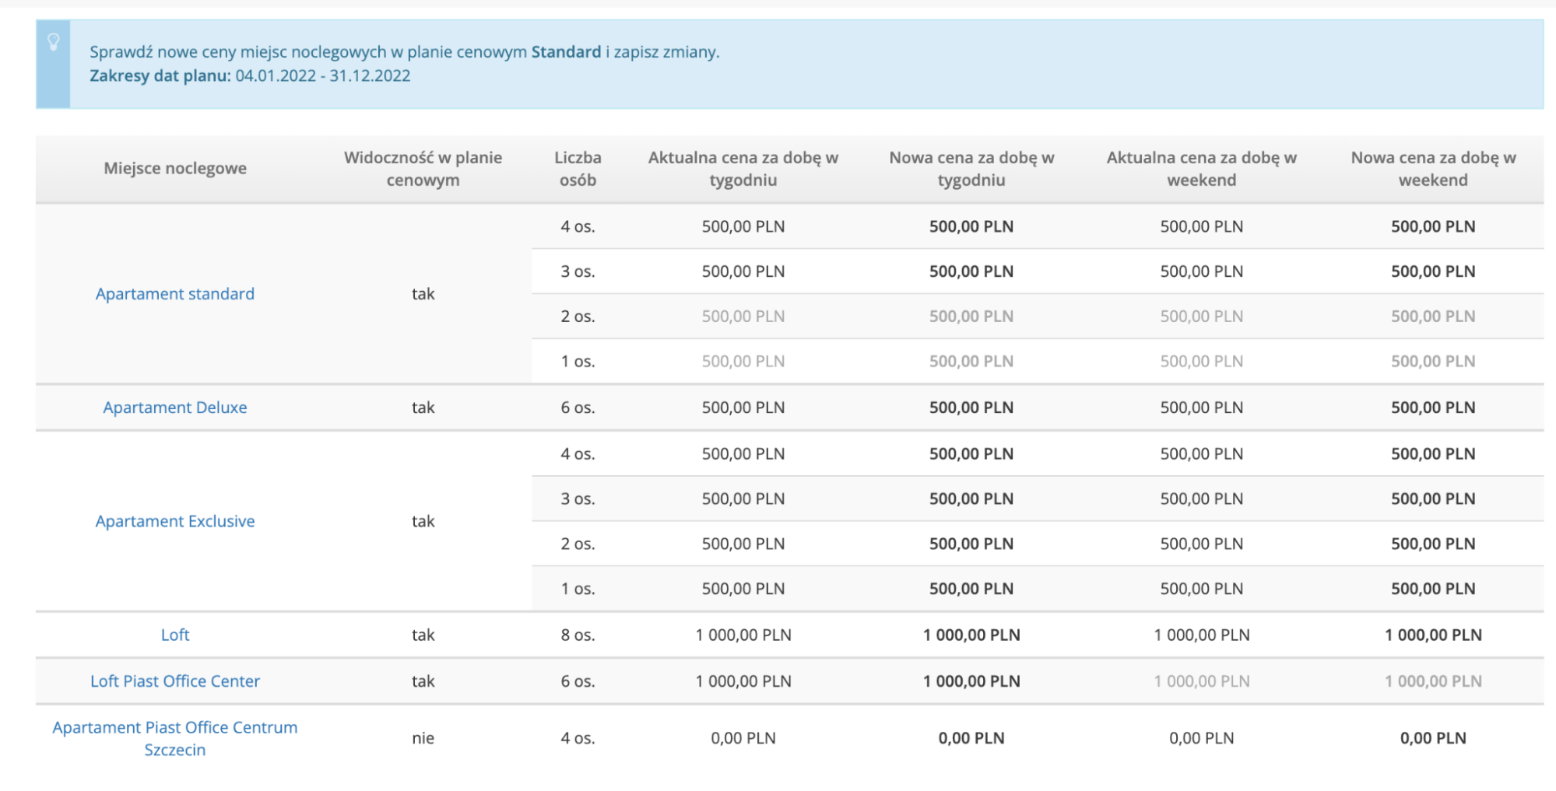This screenshot has height=791, width=1556.
Task: Open the Apartament Exclusive link
Action: 174,521
